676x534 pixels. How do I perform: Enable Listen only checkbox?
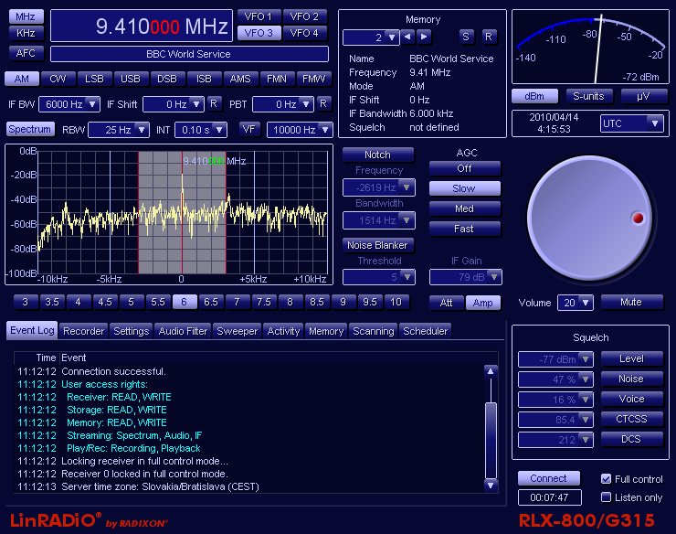(x=607, y=497)
